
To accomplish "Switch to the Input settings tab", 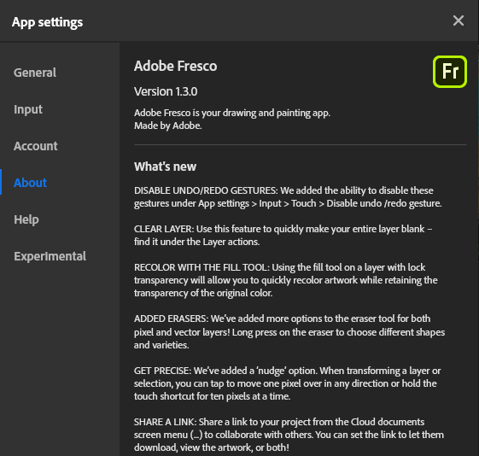I will click(28, 109).
